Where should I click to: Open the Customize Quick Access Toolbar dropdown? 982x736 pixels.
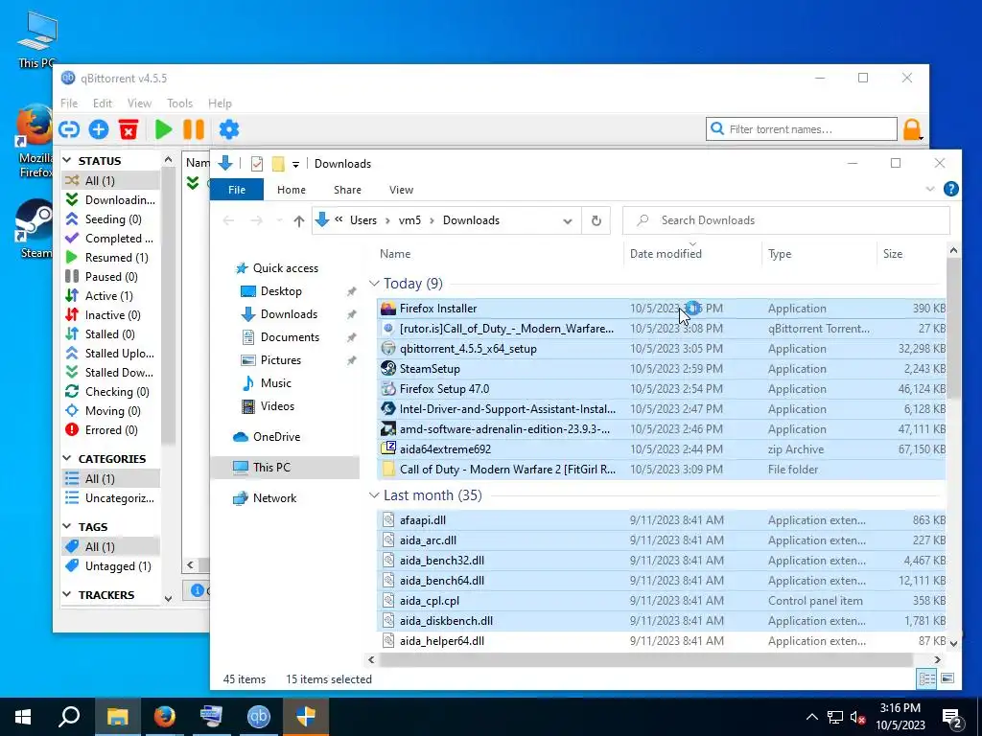(295, 165)
